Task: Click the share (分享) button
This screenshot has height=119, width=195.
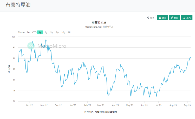Action: click(151, 18)
